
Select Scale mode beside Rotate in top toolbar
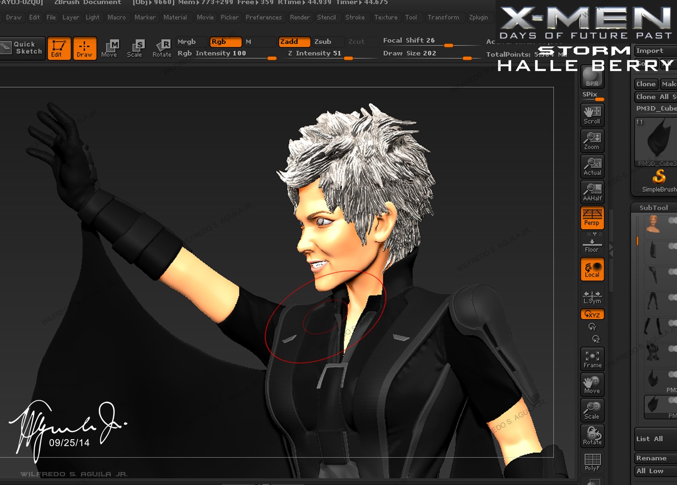134,48
